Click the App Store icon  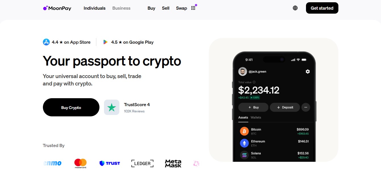[x=46, y=42]
